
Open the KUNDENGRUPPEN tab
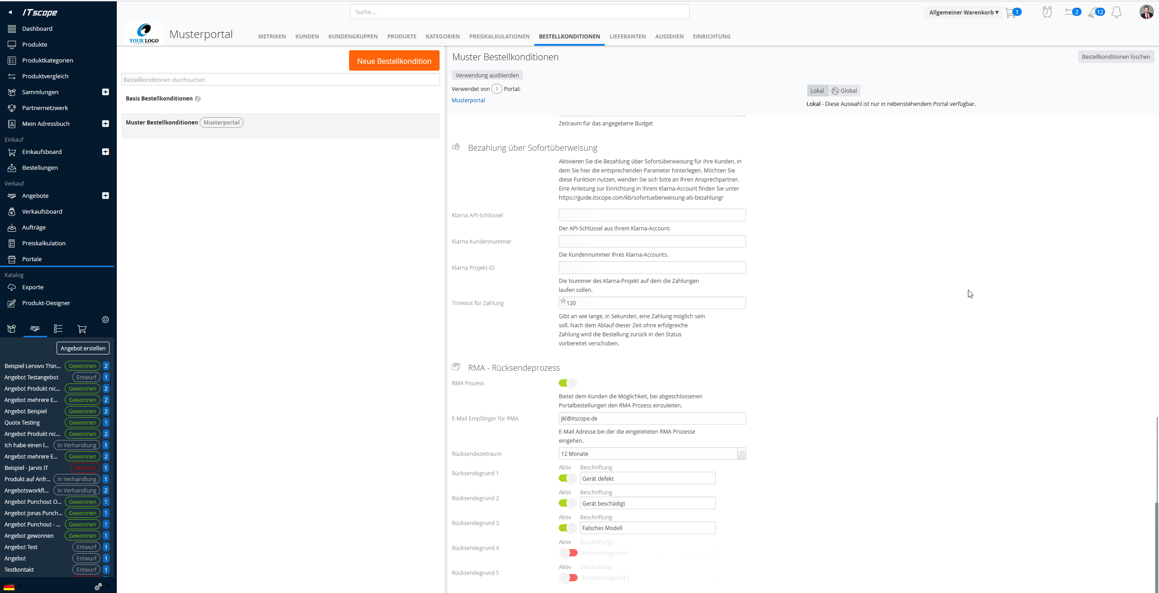tap(353, 37)
